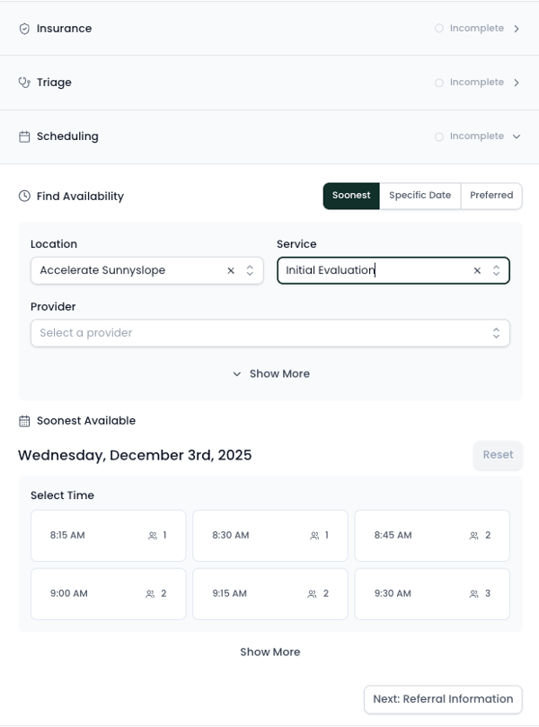
Task: Clear the Initial Evaluation service selection
Action: [x=477, y=270]
